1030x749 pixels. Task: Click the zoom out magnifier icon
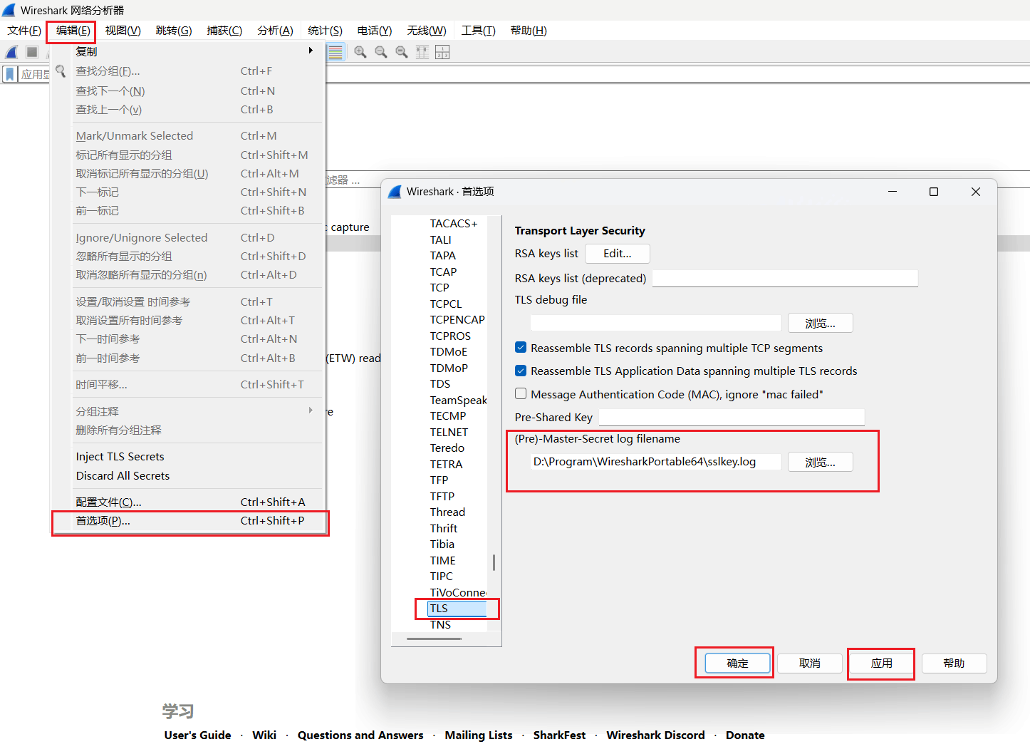(x=381, y=52)
